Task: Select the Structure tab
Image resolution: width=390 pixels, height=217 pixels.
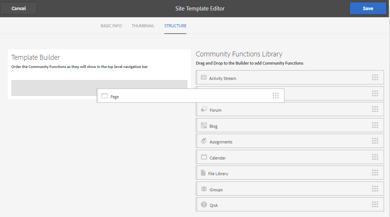Action: pyautogui.click(x=175, y=26)
